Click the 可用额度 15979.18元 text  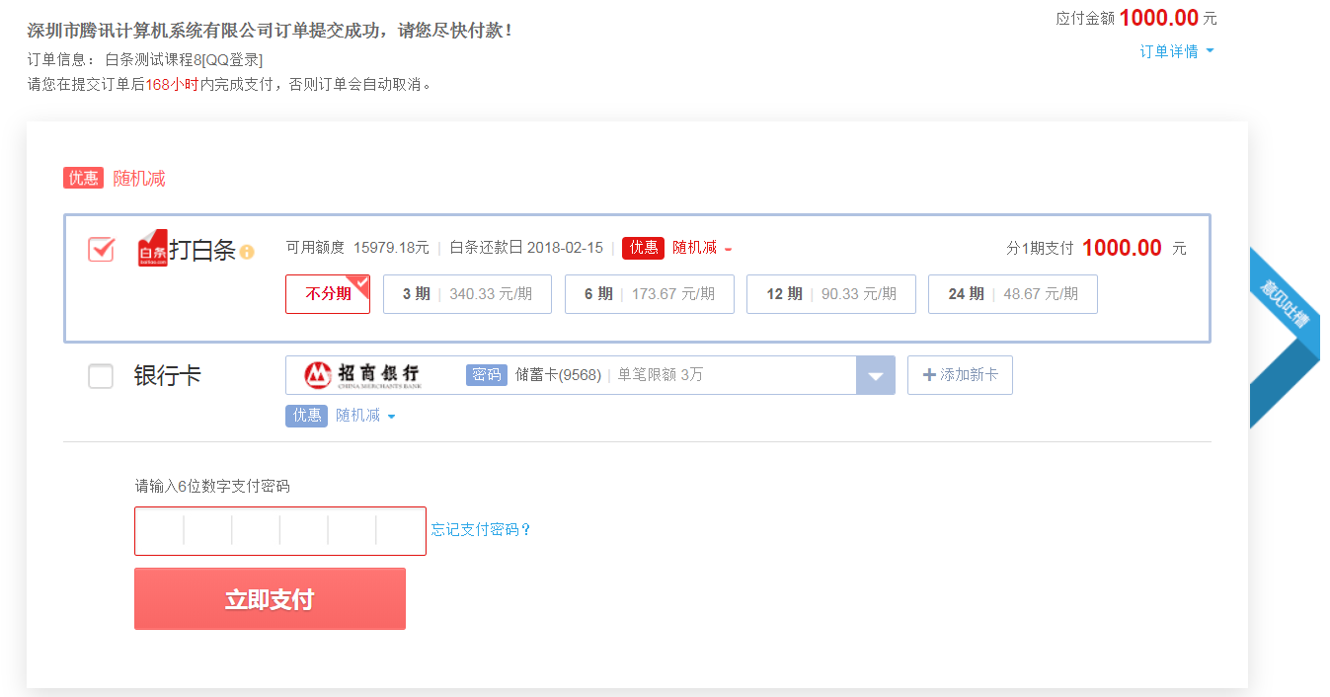[x=357, y=248]
